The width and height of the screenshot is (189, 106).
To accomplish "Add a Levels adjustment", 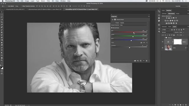I will click(169, 18).
